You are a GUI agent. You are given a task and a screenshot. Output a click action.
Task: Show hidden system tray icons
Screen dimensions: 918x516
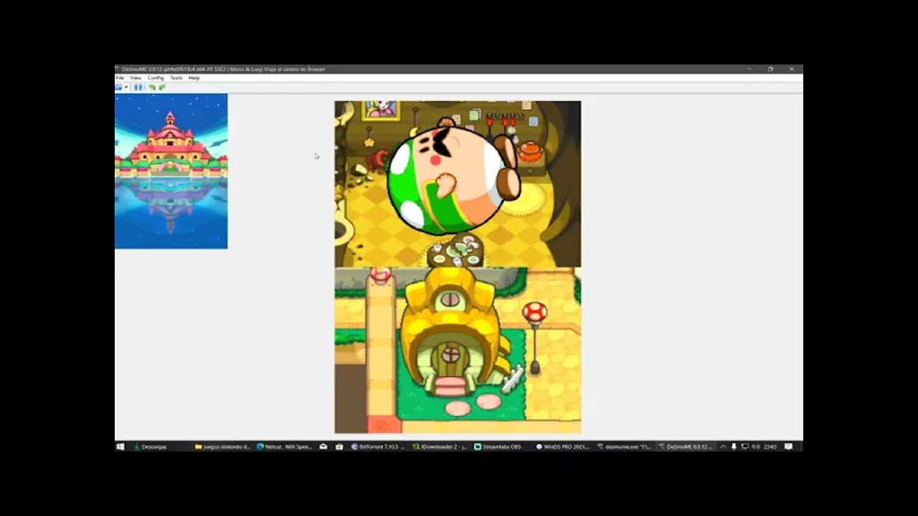point(723,446)
